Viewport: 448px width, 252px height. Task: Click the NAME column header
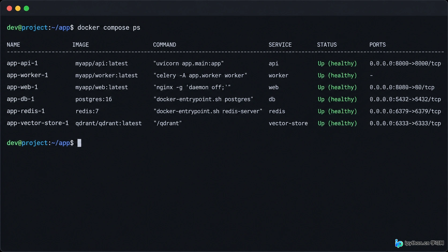click(x=13, y=45)
